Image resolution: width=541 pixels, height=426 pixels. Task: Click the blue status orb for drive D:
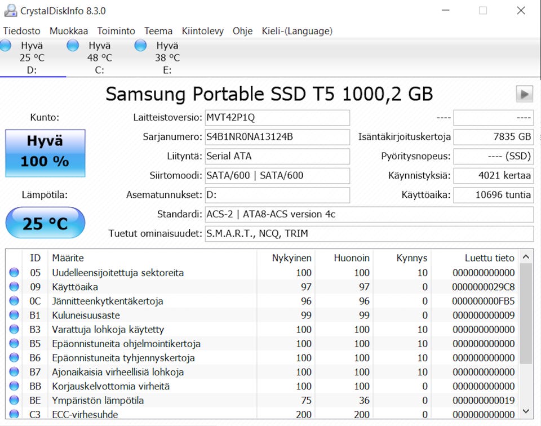pyautogui.click(x=5, y=46)
